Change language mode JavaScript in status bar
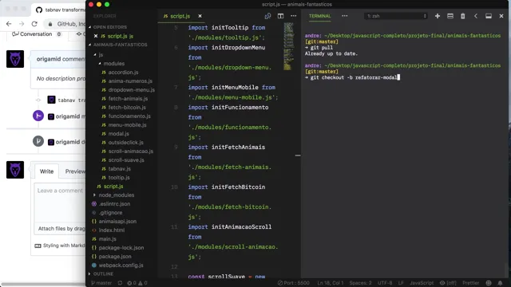Screen dimensions: 511x287 [x=422, y=283]
